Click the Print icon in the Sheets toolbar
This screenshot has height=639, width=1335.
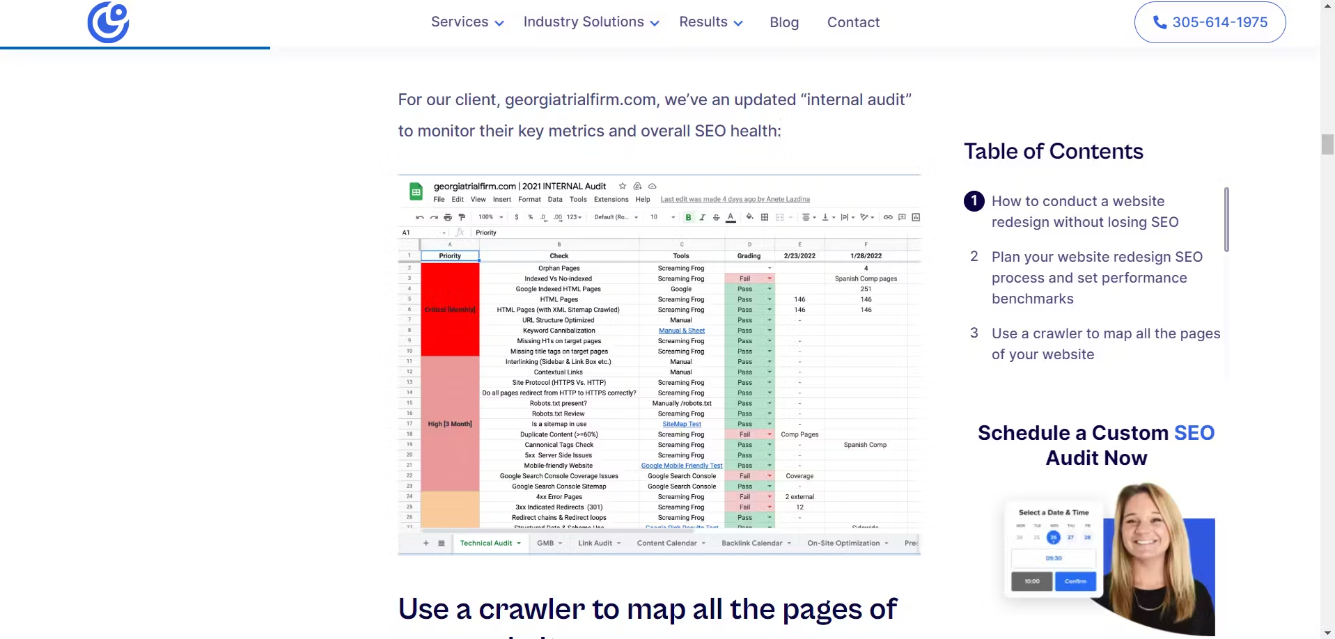tap(448, 217)
